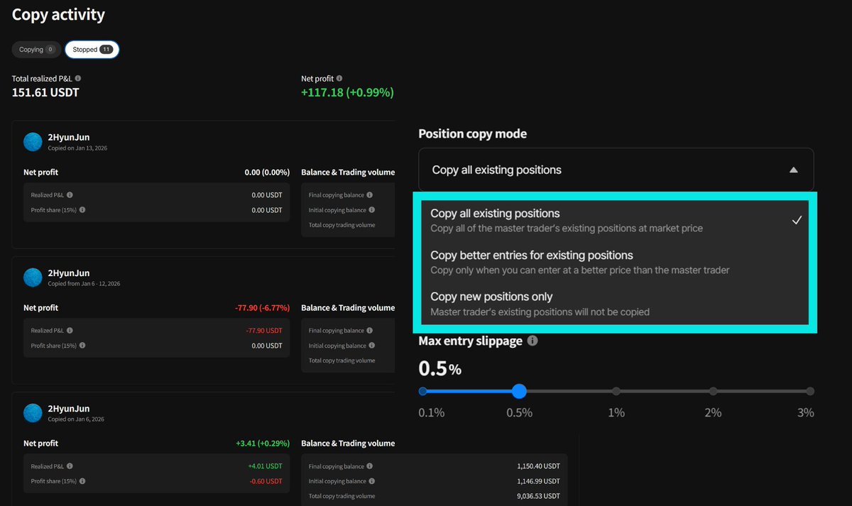Realized P&L info icon in Jan 6 - 12 card
852x506 pixels.
[x=70, y=331]
